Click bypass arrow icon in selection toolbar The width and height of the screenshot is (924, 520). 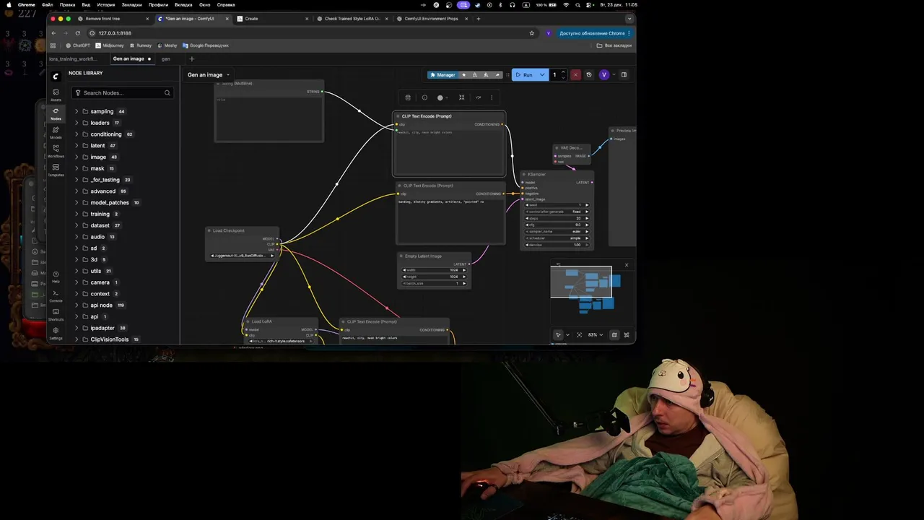pos(478,97)
